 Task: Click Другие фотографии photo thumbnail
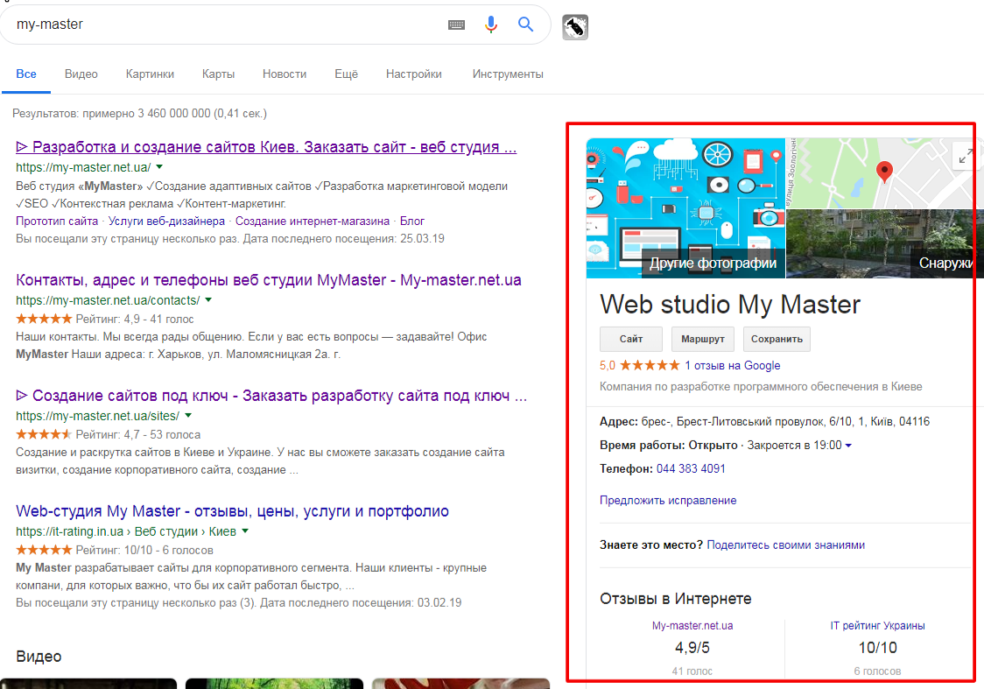click(685, 208)
